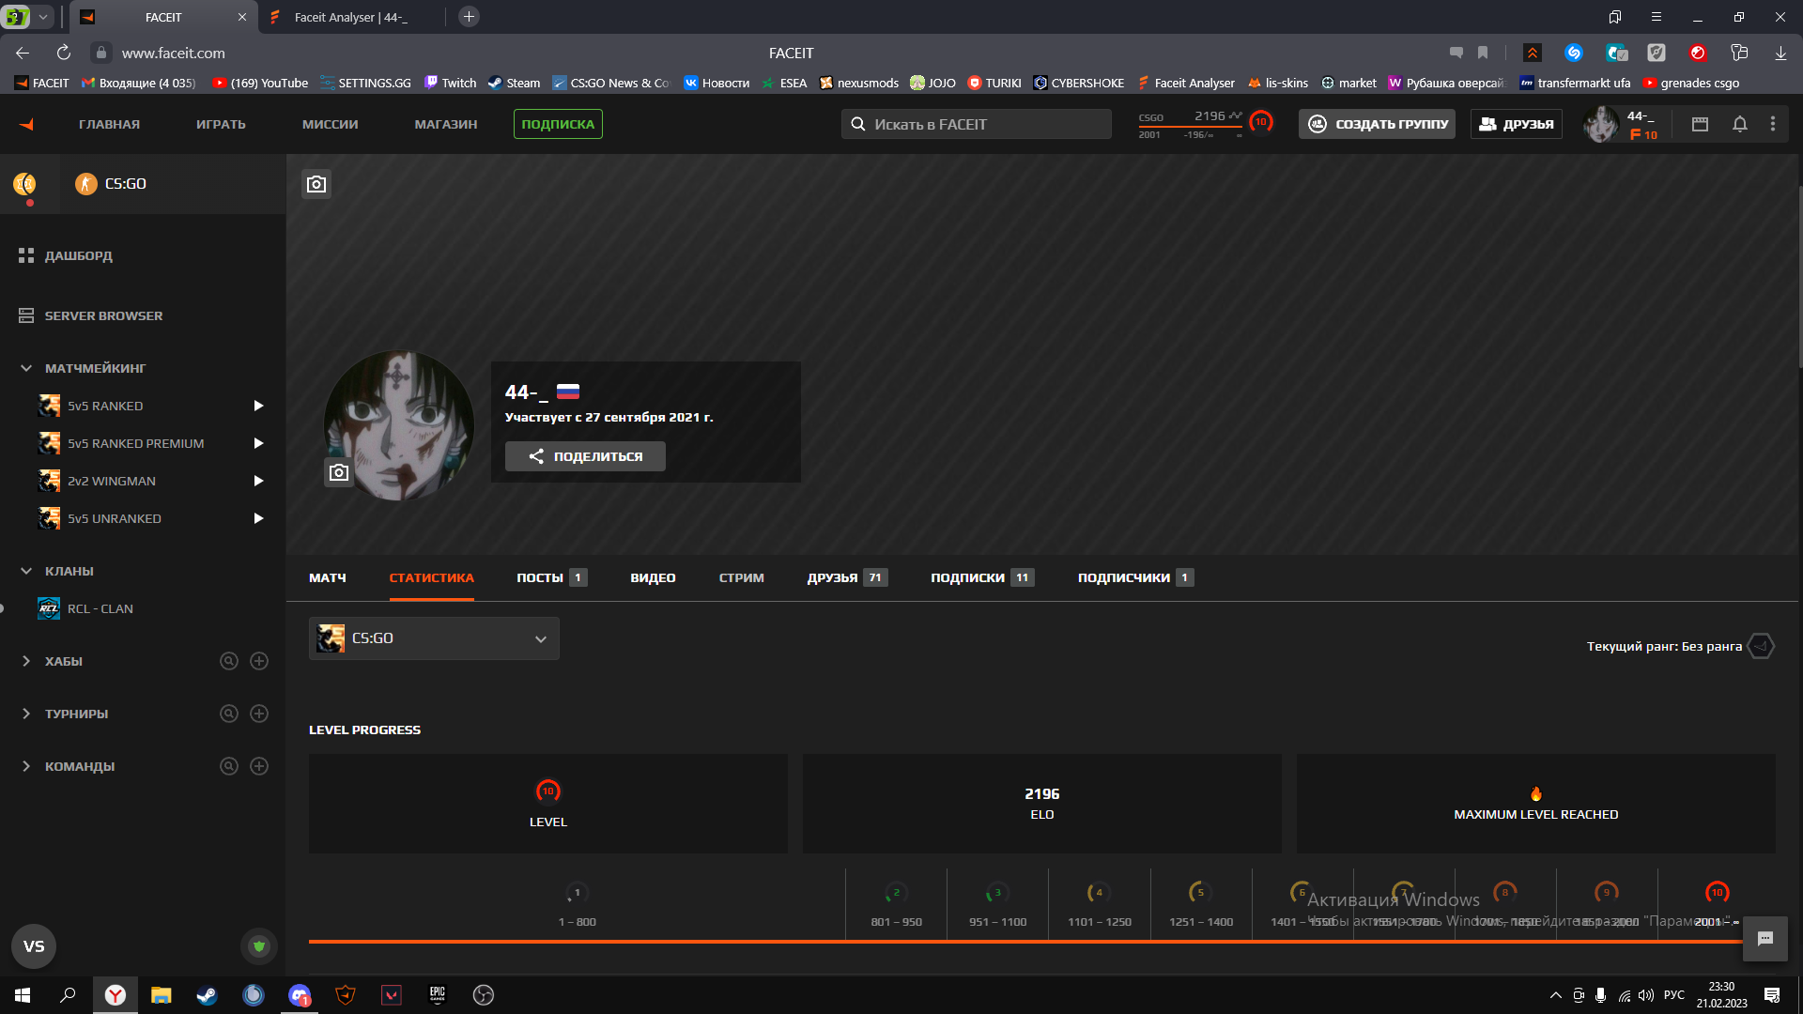Click the cover photo camera icon
Viewport: 1803px width, 1014px height.
click(316, 184)
